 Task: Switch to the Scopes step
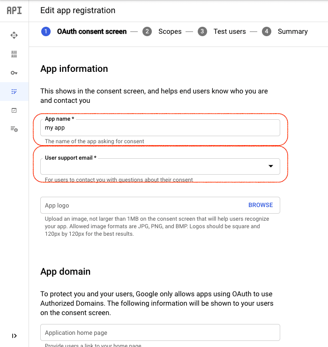[x=170, y=31]
